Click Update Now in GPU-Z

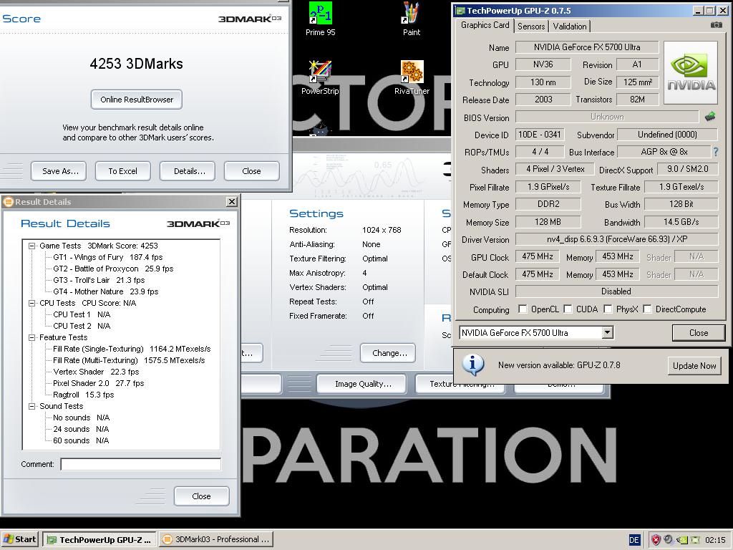(x=694, y=366)
